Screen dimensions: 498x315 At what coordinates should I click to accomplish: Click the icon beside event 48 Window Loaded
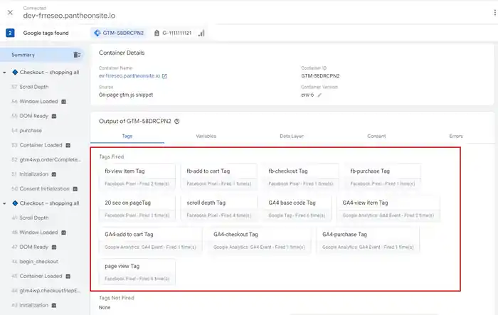(63, 233)
